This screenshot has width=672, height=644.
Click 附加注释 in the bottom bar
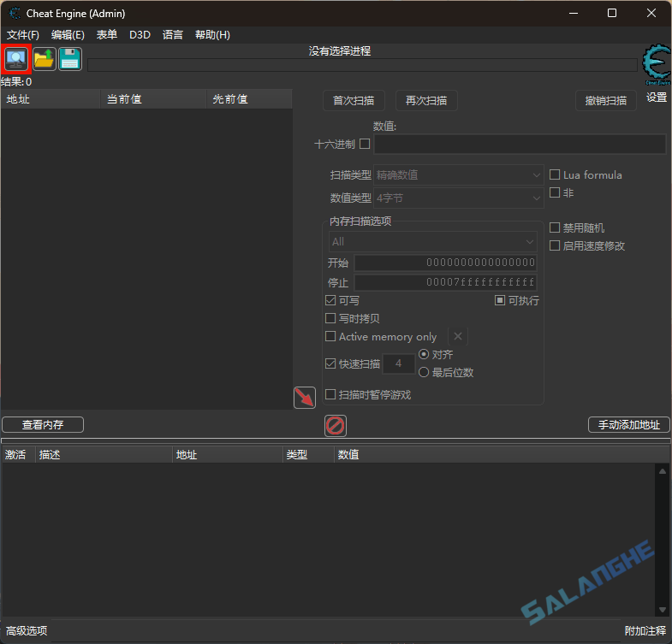(645, 630)
